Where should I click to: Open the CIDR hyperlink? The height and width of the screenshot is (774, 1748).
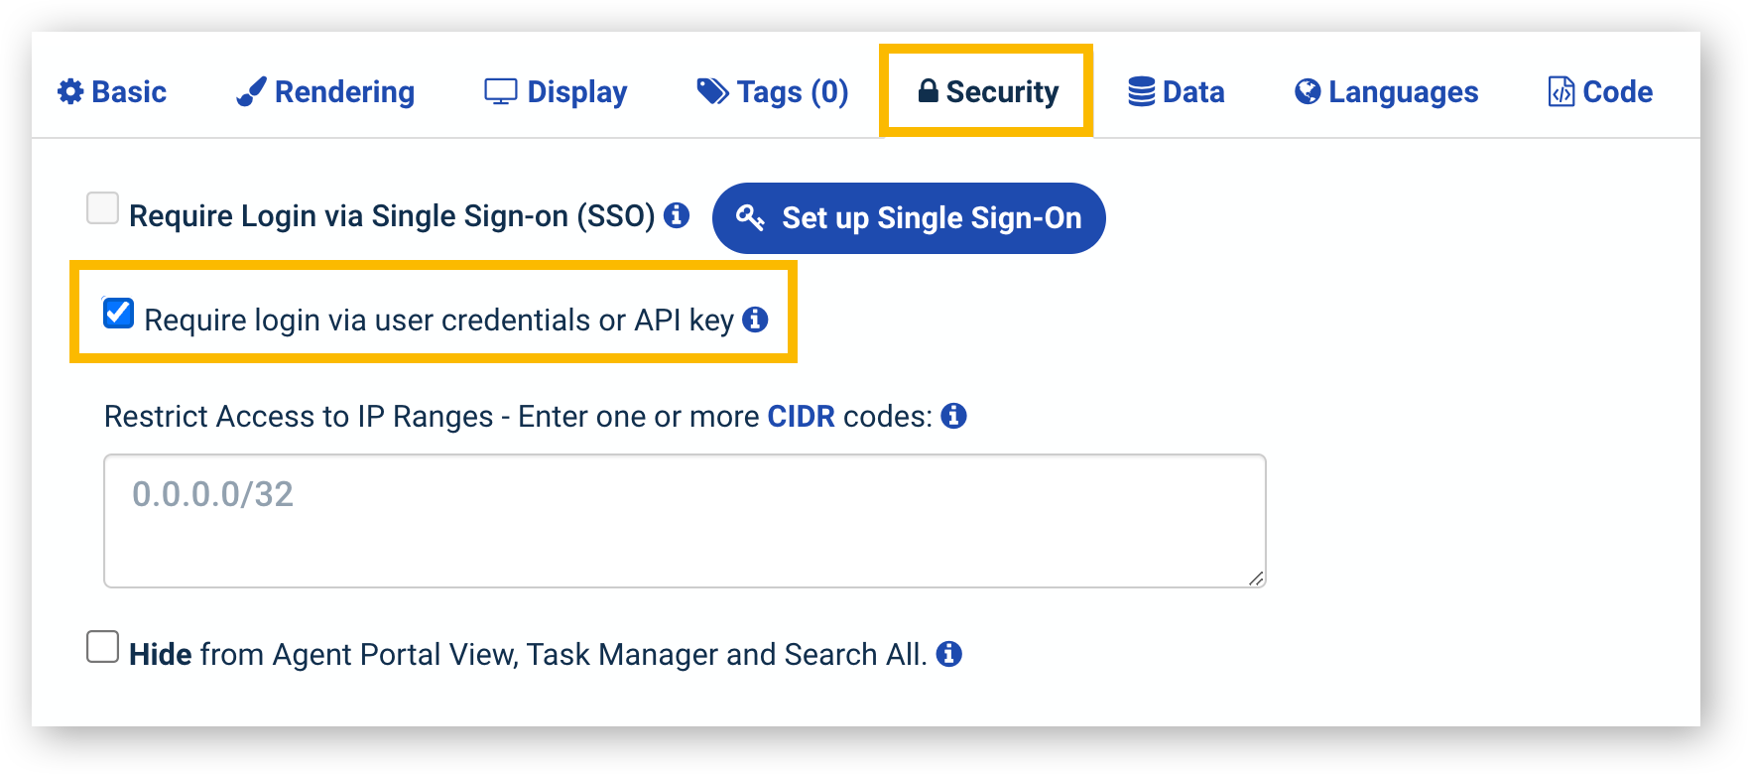click(x=802, y=416)
